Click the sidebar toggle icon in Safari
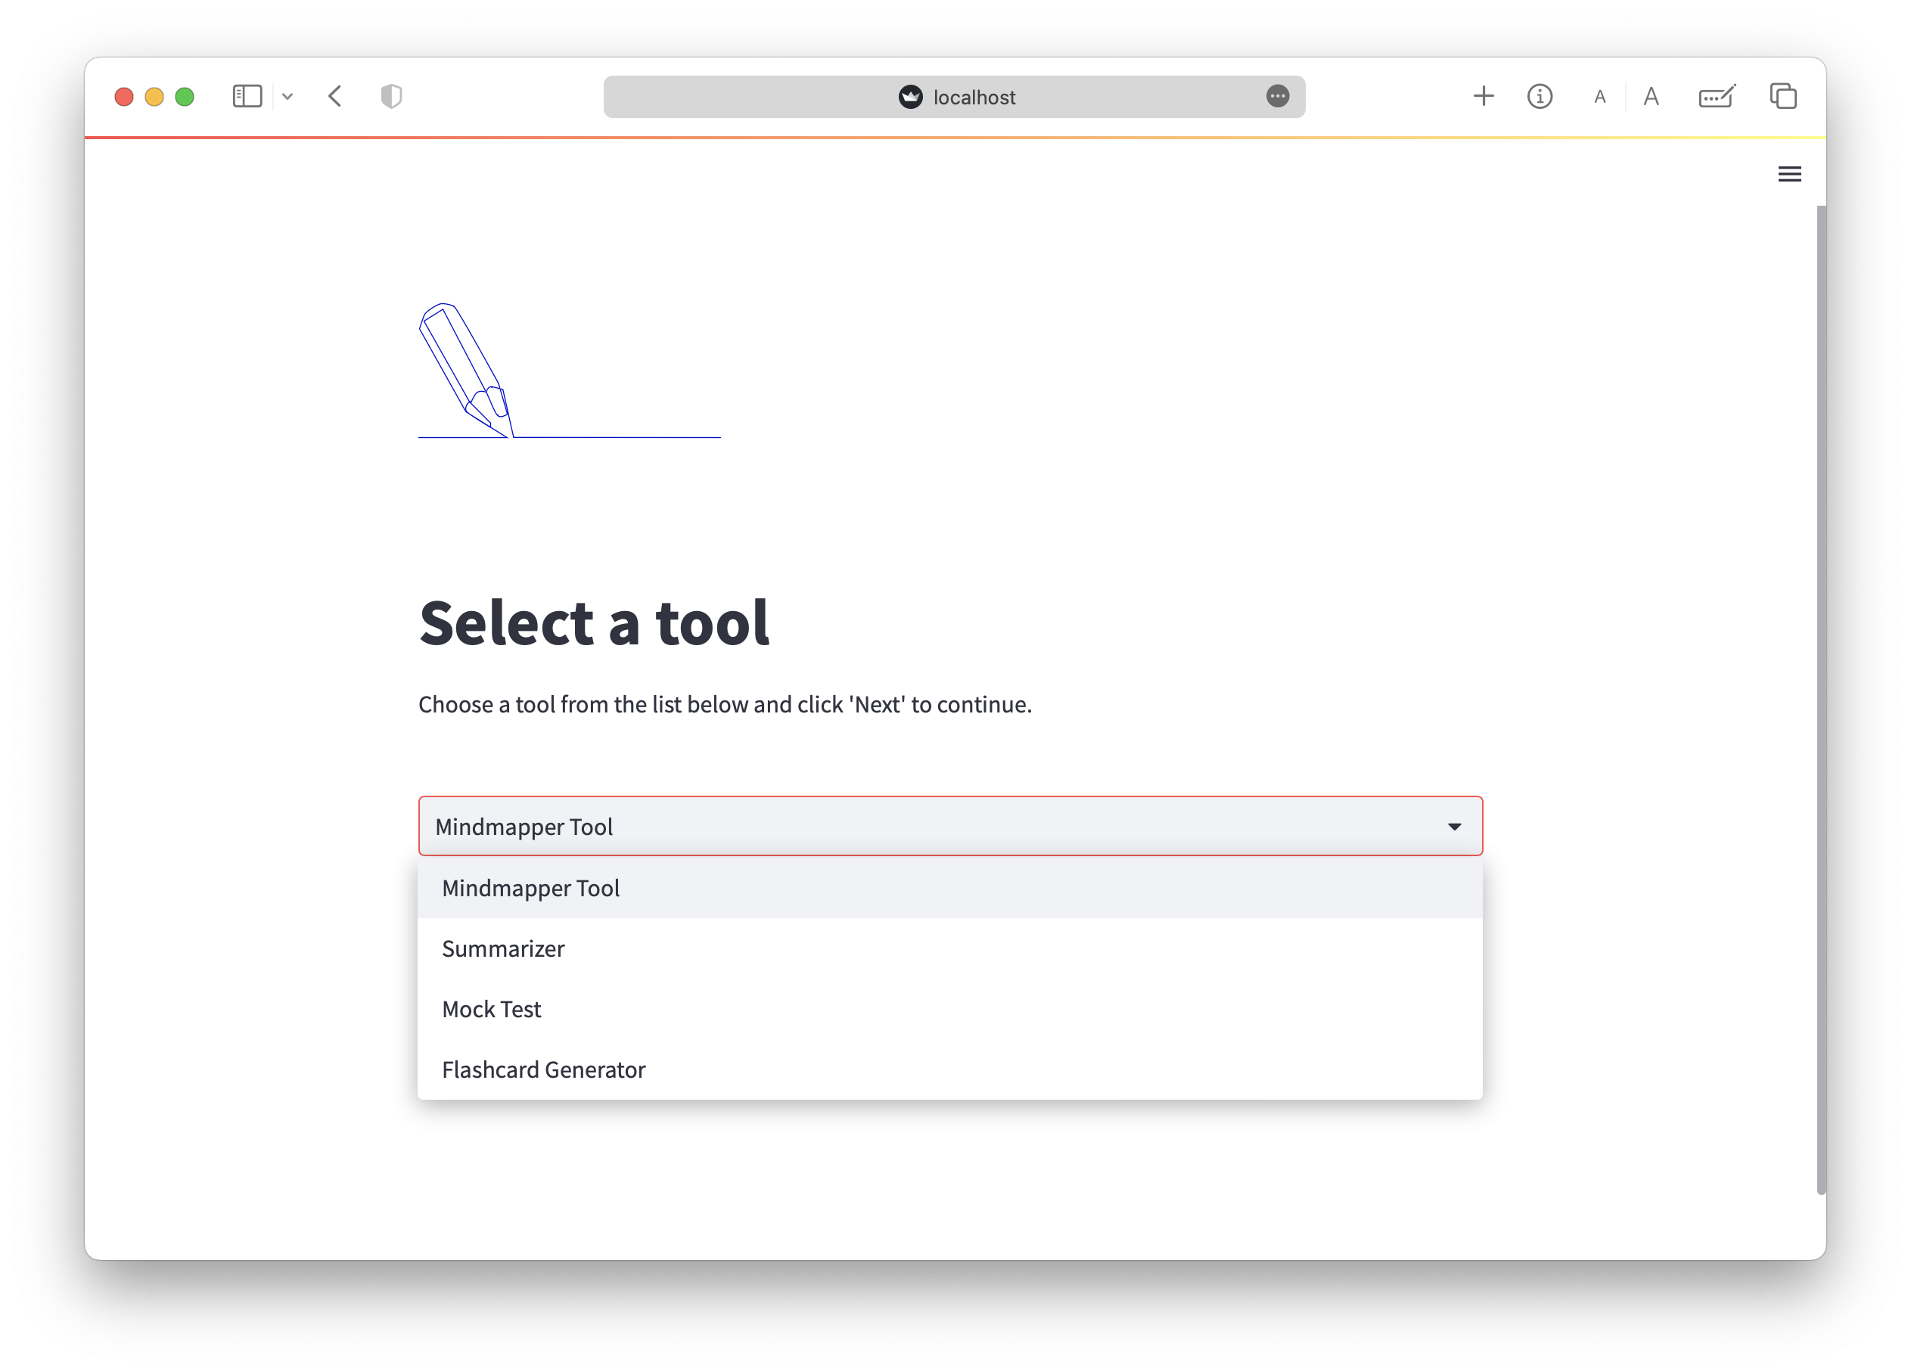Screen dimensions: 1911x1372 (247, 96)
